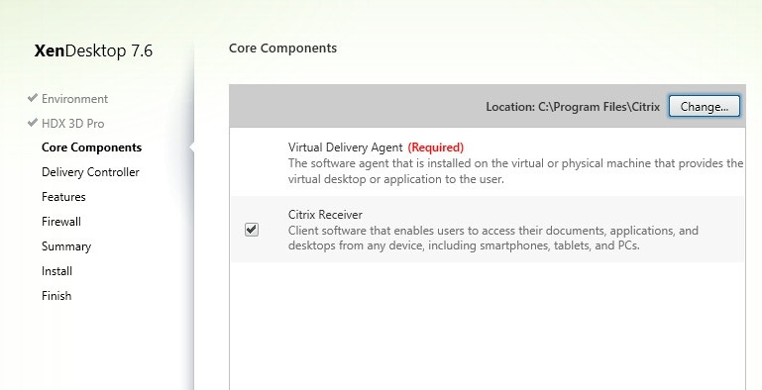Click the Citrix Receiver title text
The width and height of the screenshot is (762, 390).
click(x=325, y=214)
